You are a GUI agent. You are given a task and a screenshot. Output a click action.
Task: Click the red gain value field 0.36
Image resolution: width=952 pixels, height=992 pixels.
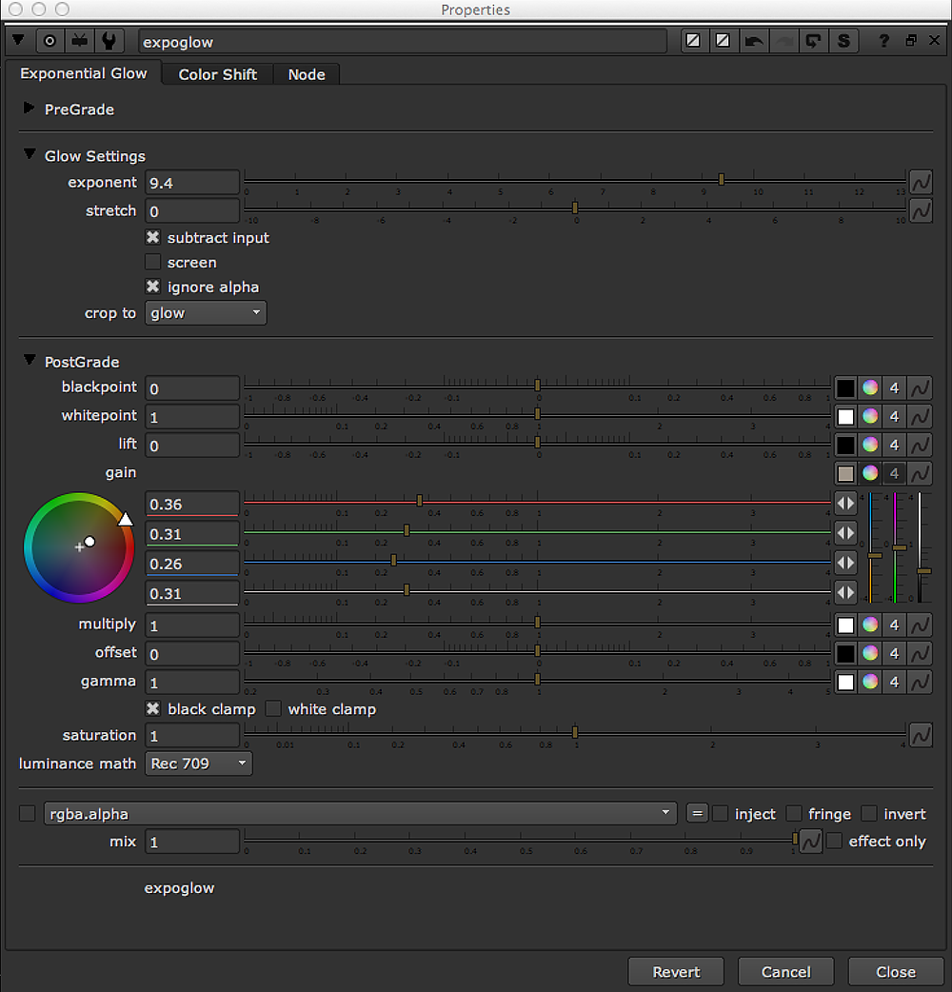click(x=192, y=505)
